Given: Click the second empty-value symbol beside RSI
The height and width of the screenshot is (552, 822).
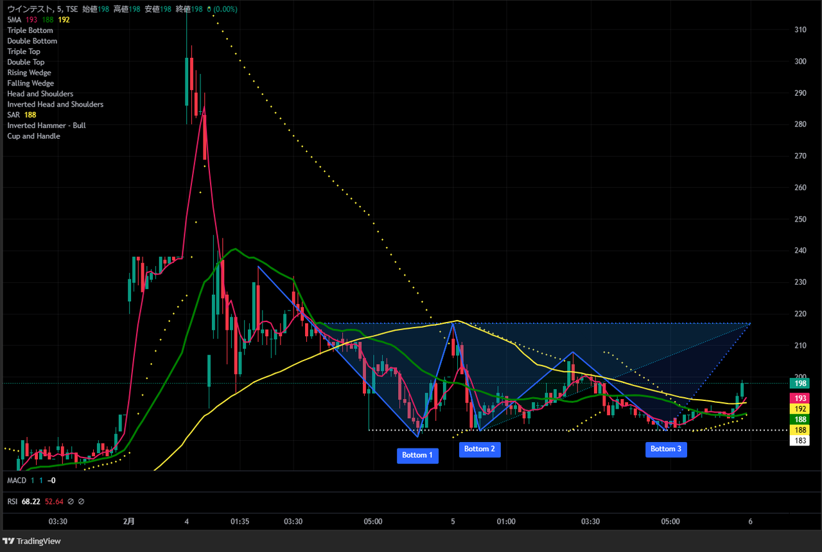Looking at the screenshot, I should point(82,501).
